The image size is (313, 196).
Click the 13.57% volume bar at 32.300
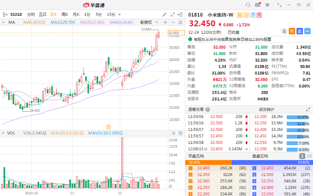point(298,117)
